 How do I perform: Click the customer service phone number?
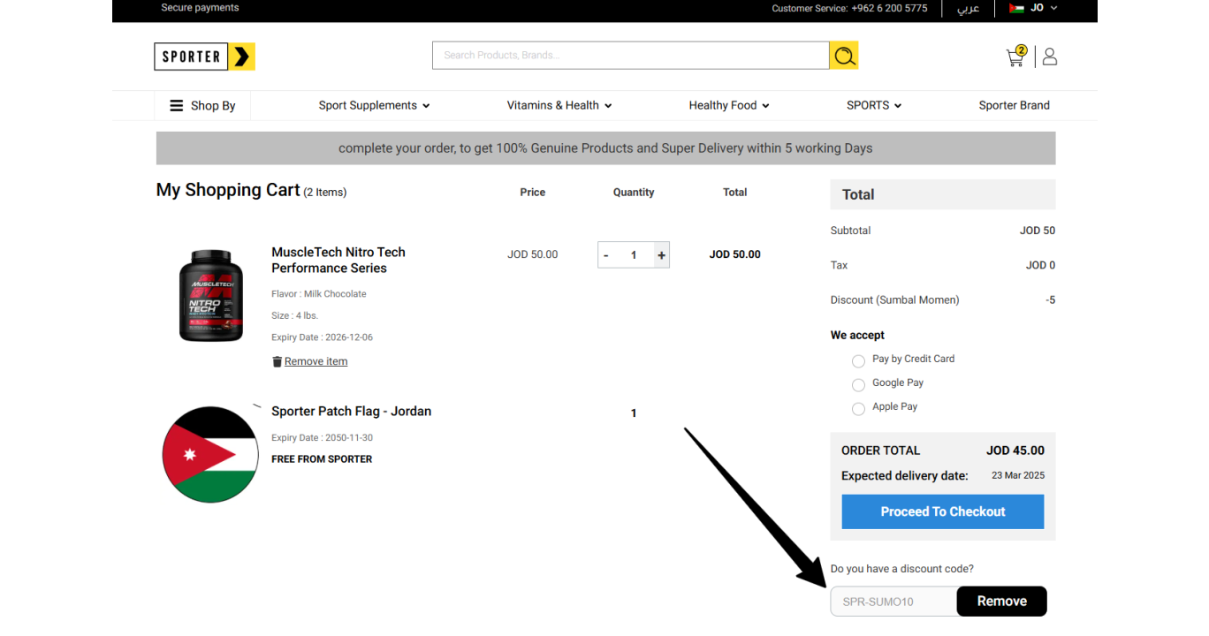click(x=889, y=8)
